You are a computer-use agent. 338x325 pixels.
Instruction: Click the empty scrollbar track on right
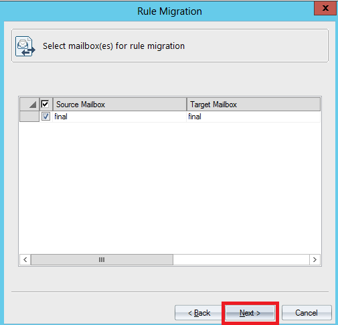coord(241,259)
